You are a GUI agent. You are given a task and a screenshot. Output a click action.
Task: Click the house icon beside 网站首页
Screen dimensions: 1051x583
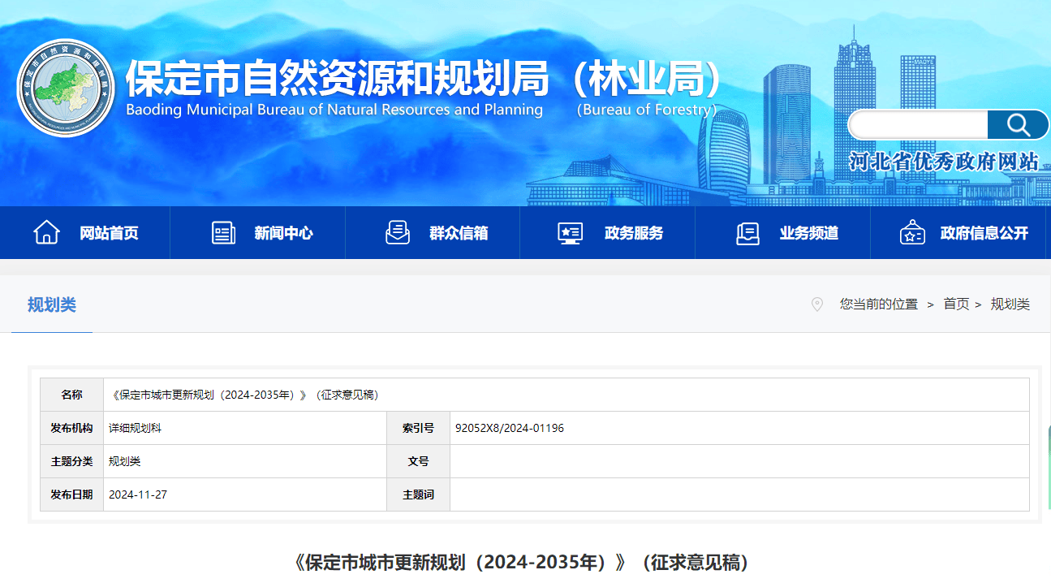click(46, 232)
